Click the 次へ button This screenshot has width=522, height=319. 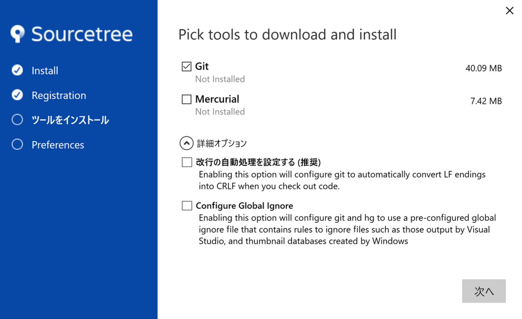(484, 291)
